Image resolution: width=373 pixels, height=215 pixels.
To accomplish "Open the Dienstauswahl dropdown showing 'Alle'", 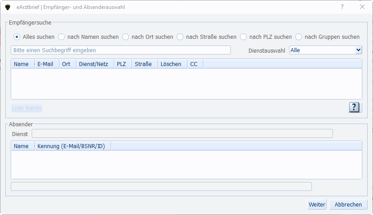I will (325, 50).
